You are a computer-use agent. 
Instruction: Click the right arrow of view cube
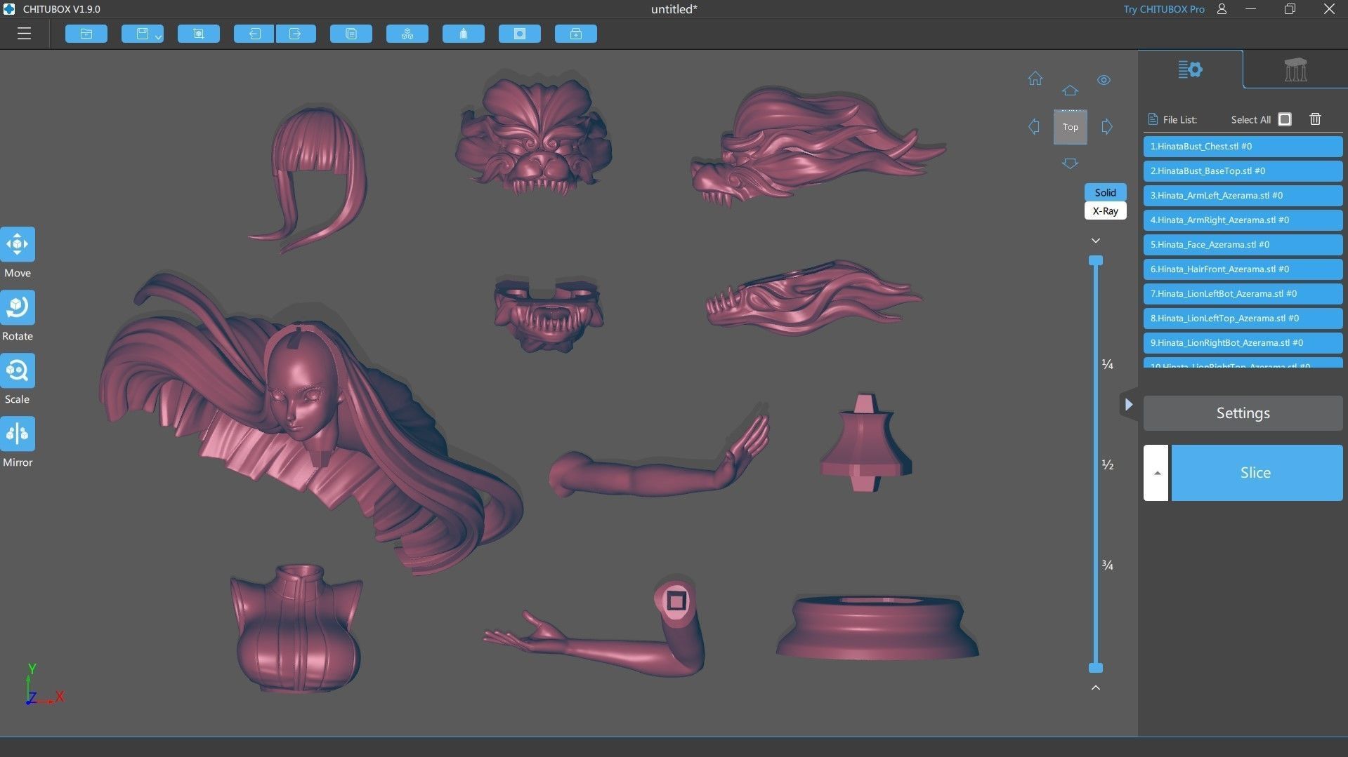1107,127
